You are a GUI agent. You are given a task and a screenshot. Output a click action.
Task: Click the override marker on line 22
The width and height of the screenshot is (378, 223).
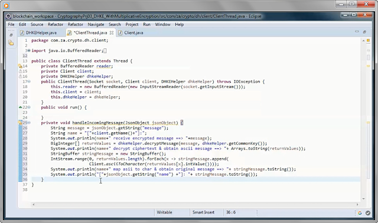tap(20, 107)
